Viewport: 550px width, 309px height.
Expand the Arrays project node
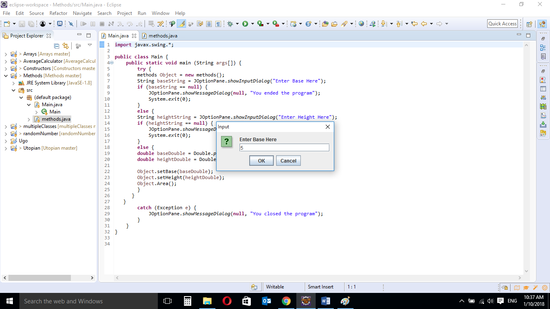pos(6,54)
